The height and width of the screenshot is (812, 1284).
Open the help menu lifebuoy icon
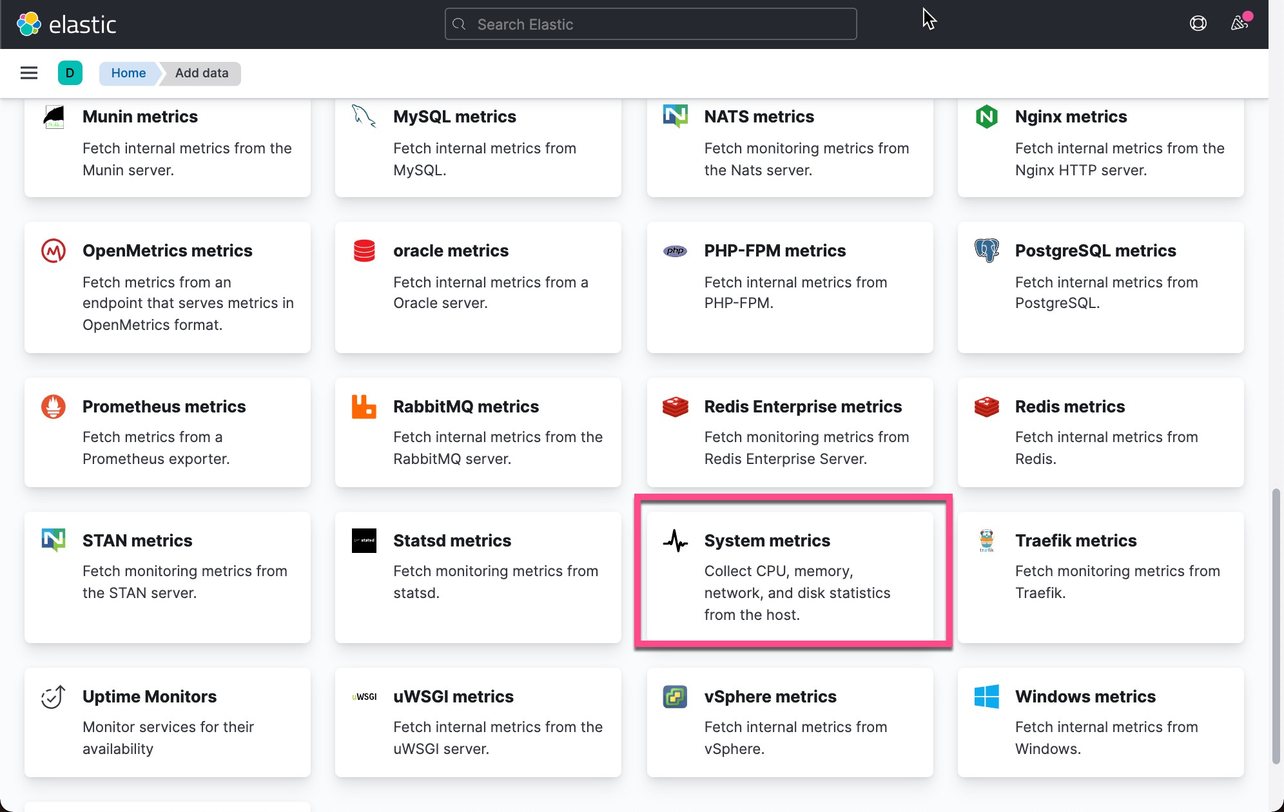[x=1198, y=24]
